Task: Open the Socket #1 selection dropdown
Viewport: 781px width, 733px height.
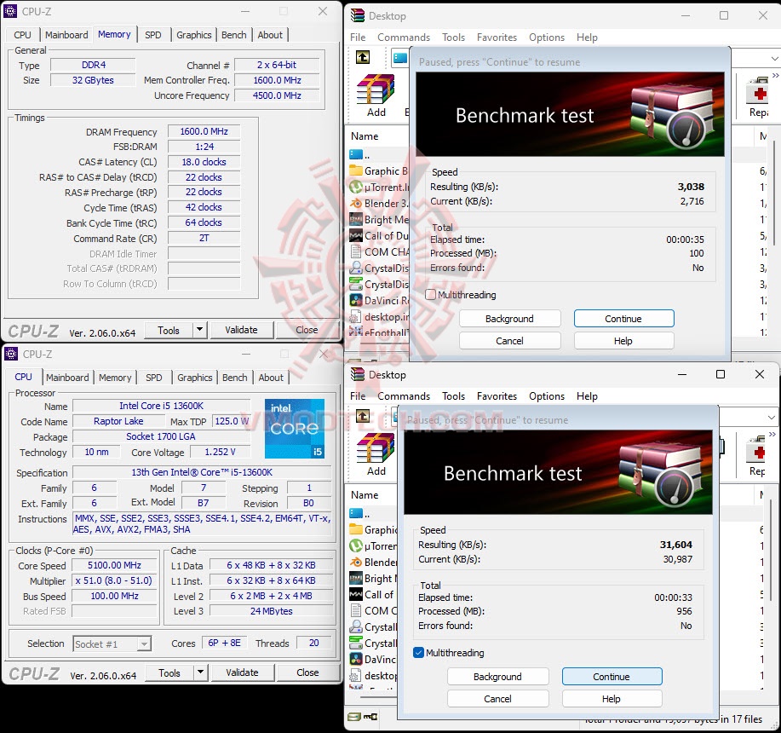Action: [x=144, y=644]
